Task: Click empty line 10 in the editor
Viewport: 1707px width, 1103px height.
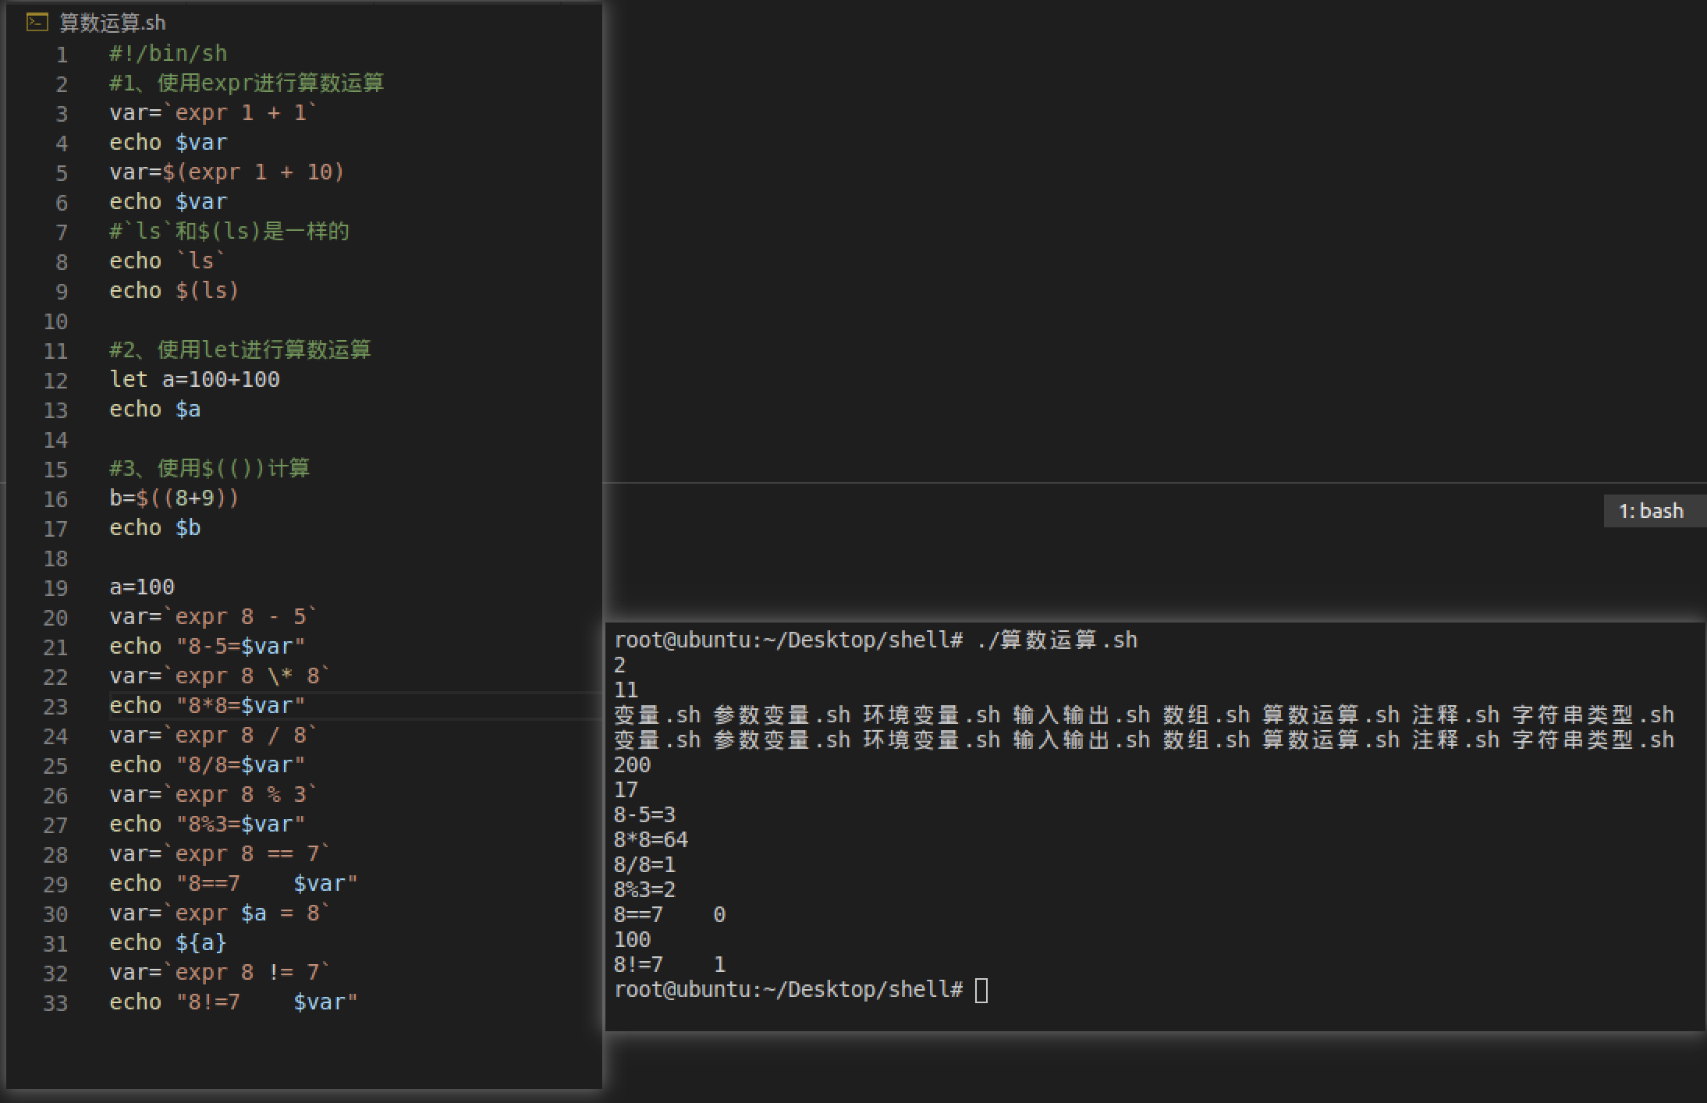Action: (x=234, y=321)
